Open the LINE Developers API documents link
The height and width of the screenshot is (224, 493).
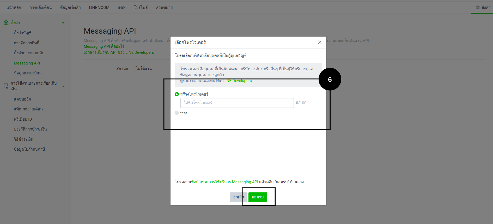(119, 52)
